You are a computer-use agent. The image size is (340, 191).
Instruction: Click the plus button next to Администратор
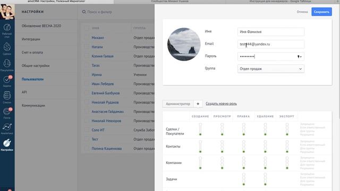[198, 104]
